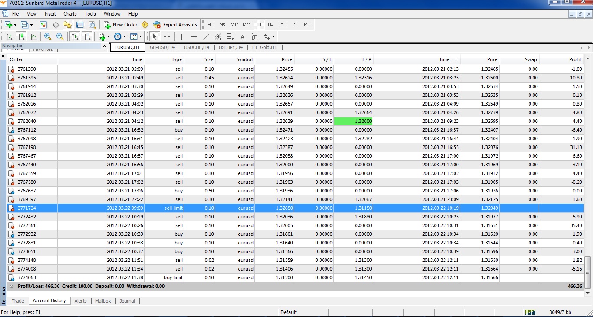The image size is (593, 317).
Task: Click the green 1.32600 T/P cell
Action: coord(353,121)
